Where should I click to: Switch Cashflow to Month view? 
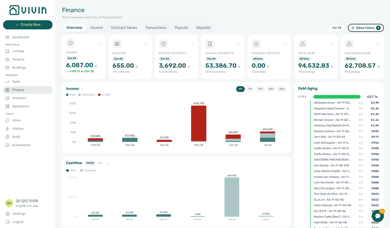pos(90,163)
